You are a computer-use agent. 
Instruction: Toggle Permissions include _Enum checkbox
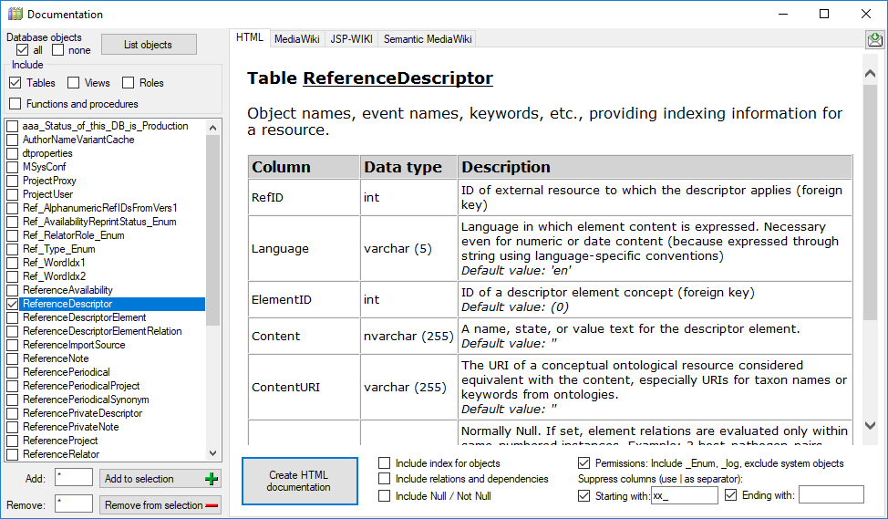click(x=583, y=463)
